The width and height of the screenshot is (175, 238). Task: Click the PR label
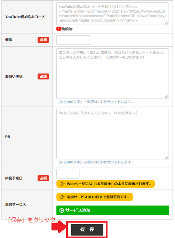8,137
